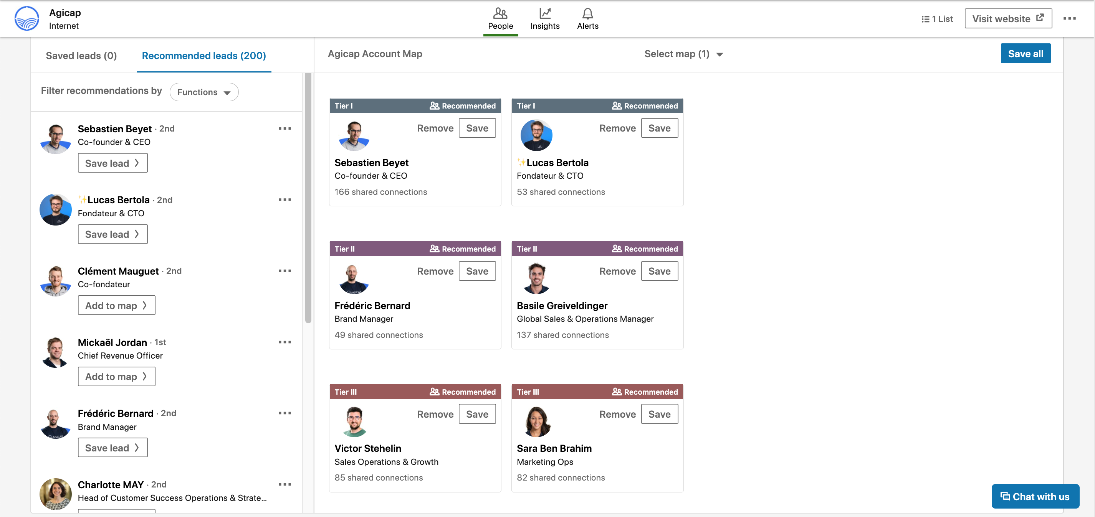Remove Basile Greiveldinger from the map
This screenshot has height=517, width=1095.
click(x=617, y=271)
